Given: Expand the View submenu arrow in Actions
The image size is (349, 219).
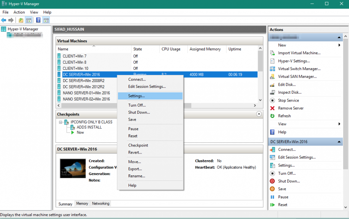Looking at the screenshot, I should click(339, 124).
